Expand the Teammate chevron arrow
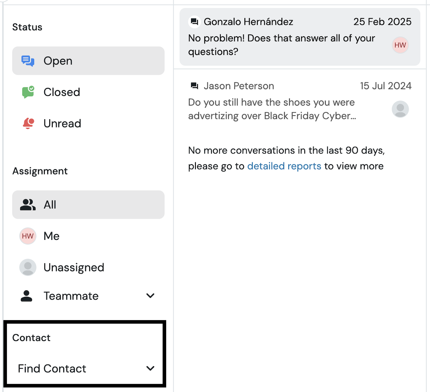 [150, 296]
